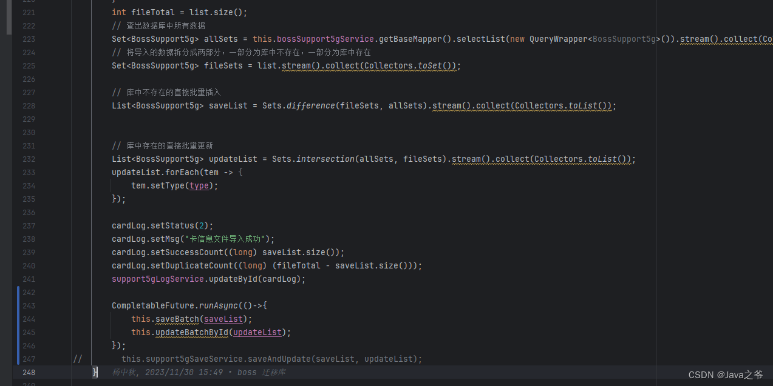The image size is (773, 386).
Task: Click the CompletableFuture.runAsync call on line 243
Action: [x=219, y=305]
